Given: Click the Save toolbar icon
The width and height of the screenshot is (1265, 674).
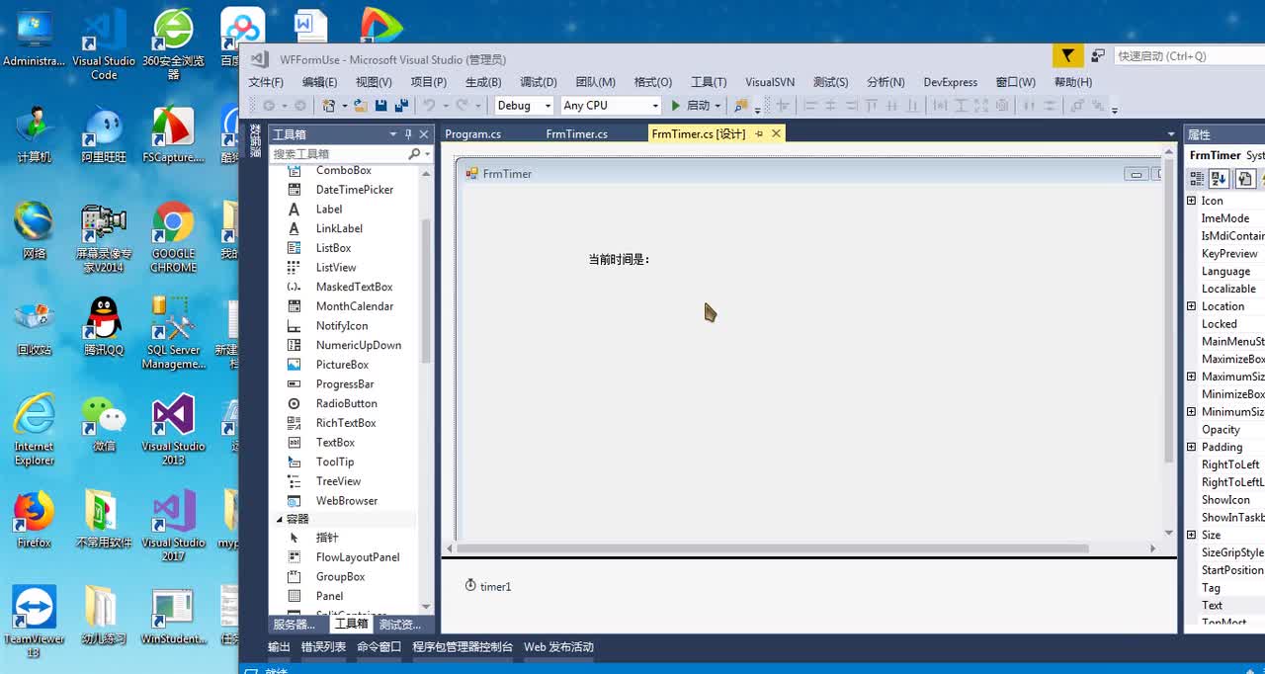Looking at the screenshot, I should coord(381,106).
